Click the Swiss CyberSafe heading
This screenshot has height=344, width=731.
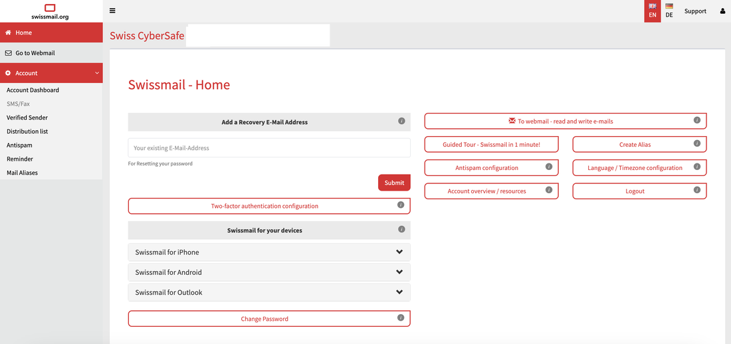tap(147, 35)
